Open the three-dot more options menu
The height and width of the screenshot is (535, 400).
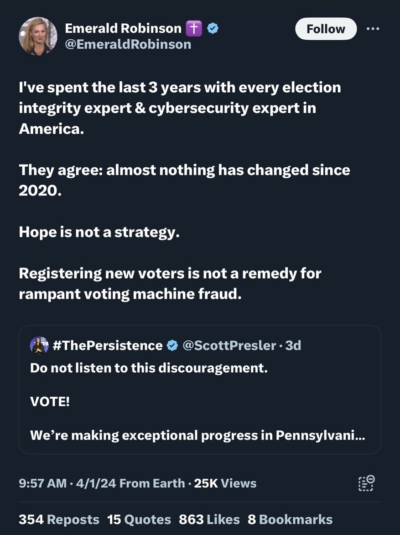[373, 28]
